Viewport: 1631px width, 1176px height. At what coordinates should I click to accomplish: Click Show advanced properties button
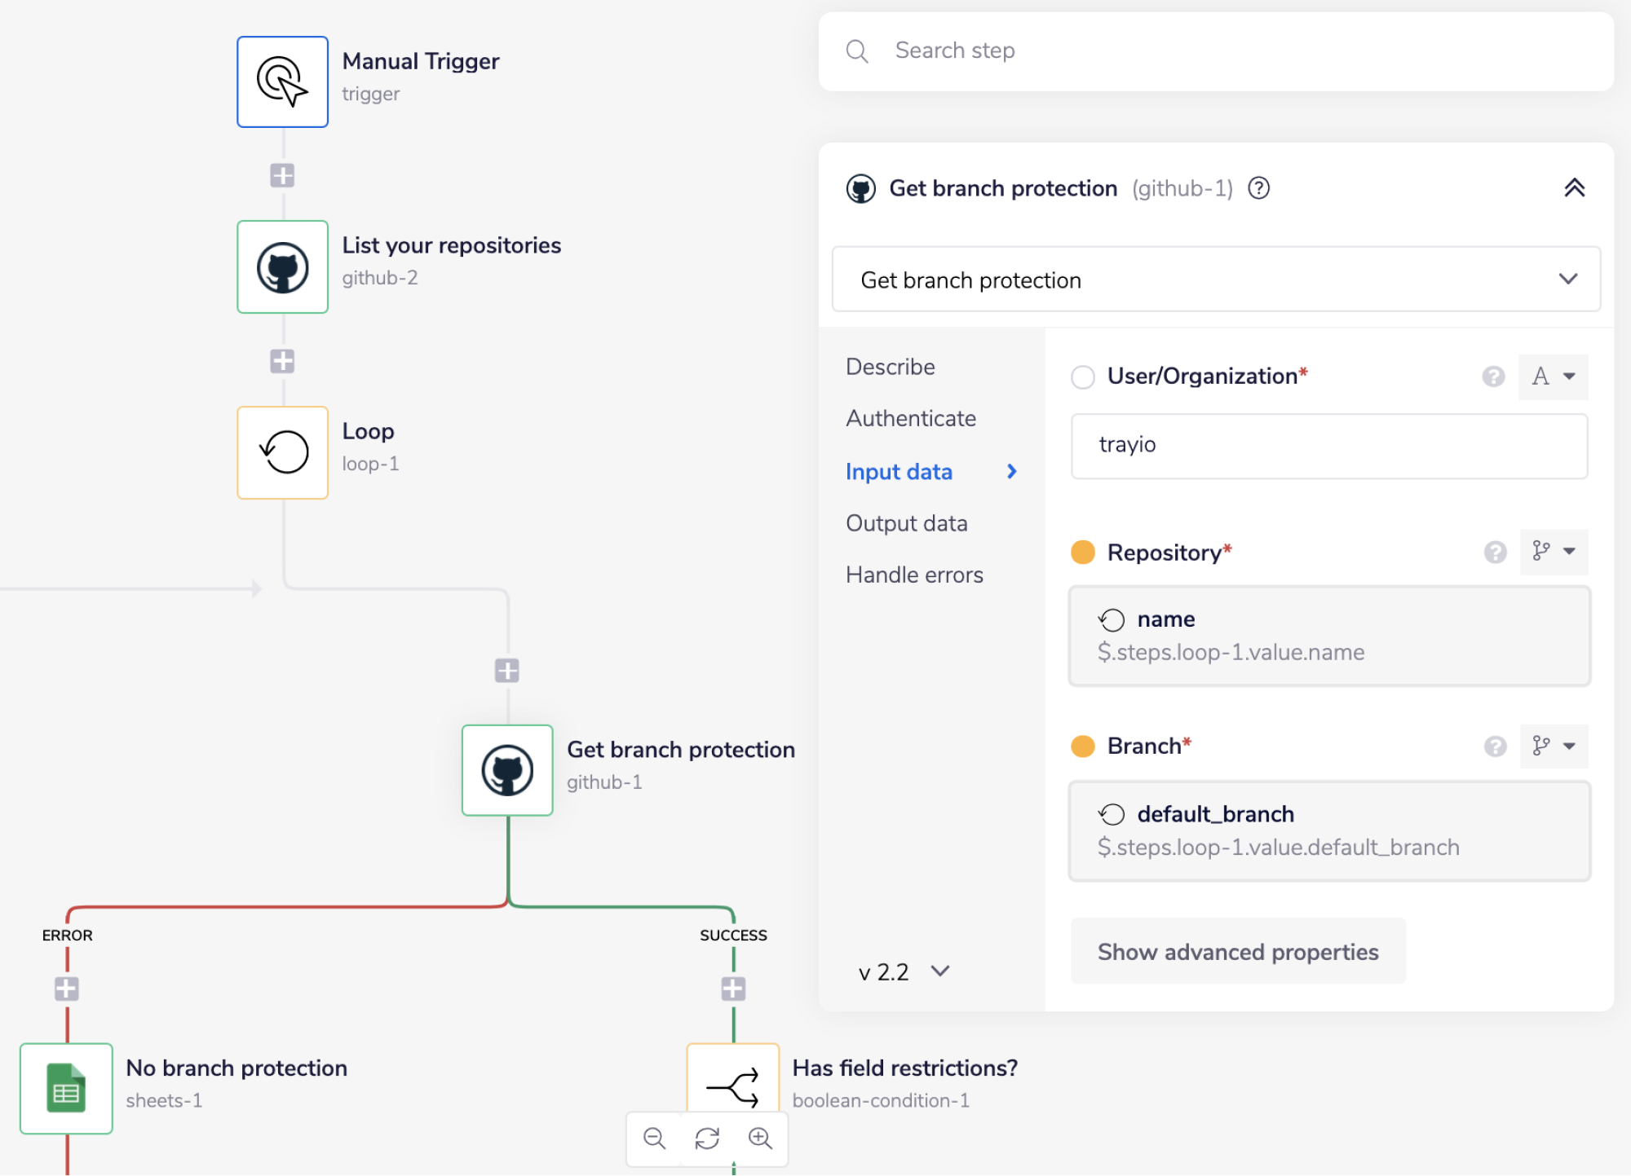1237,951
